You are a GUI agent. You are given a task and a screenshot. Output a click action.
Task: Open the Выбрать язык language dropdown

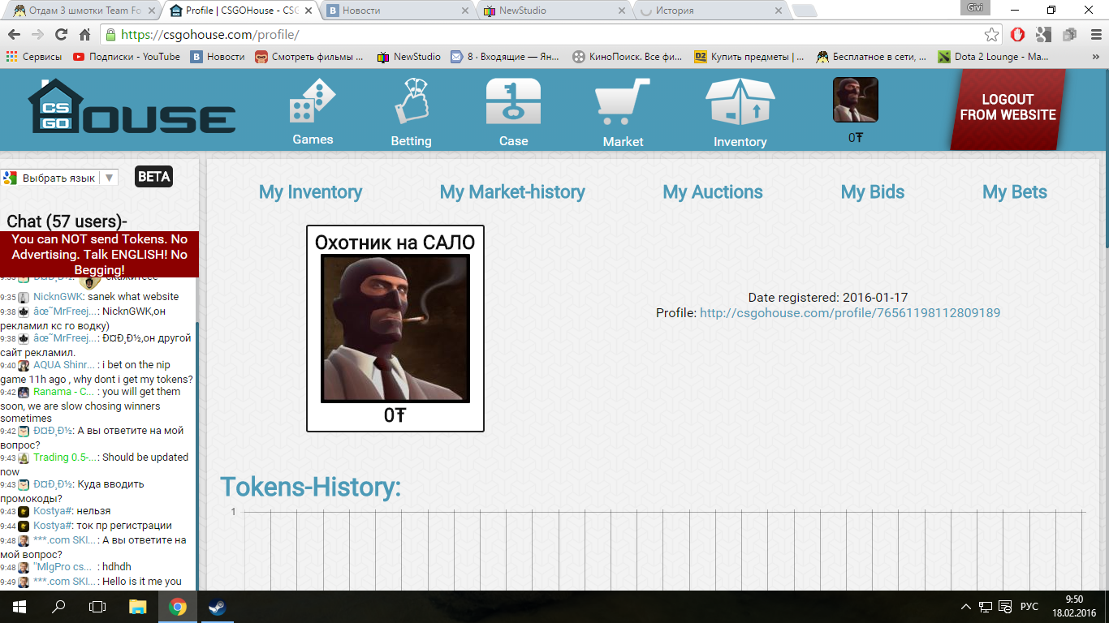(59, 178)
